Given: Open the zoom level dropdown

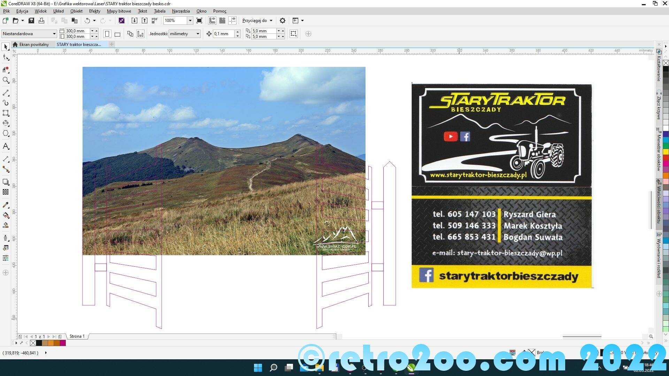Looking at the screenshot, I should tap(190, 21).
